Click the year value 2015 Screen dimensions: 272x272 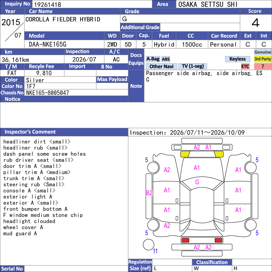11,22
